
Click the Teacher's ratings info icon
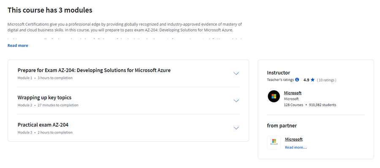[297, 80]
